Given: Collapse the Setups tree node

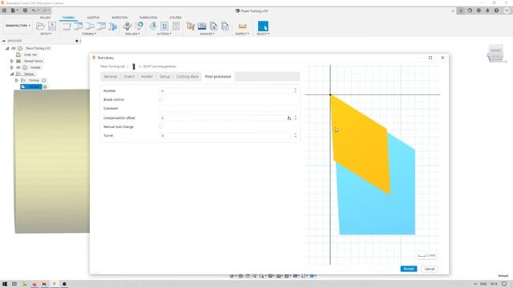Looking at the screenshot, I should point(12,74).
